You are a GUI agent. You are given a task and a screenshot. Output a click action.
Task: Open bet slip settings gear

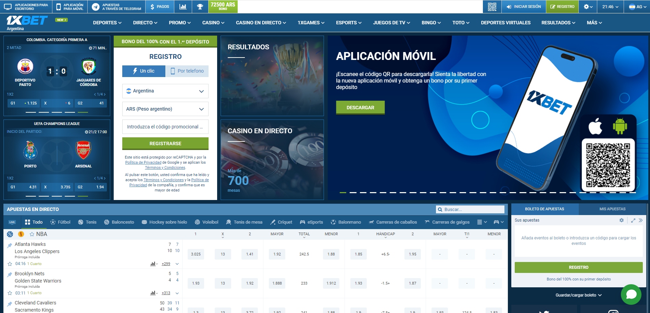(622, 220)
